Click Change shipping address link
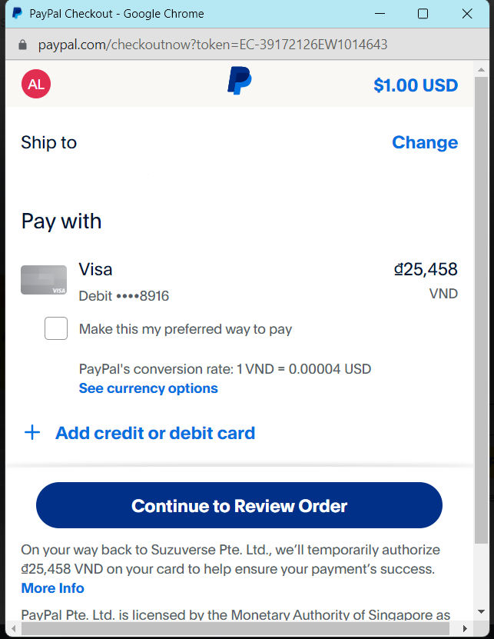 point(424,142)
